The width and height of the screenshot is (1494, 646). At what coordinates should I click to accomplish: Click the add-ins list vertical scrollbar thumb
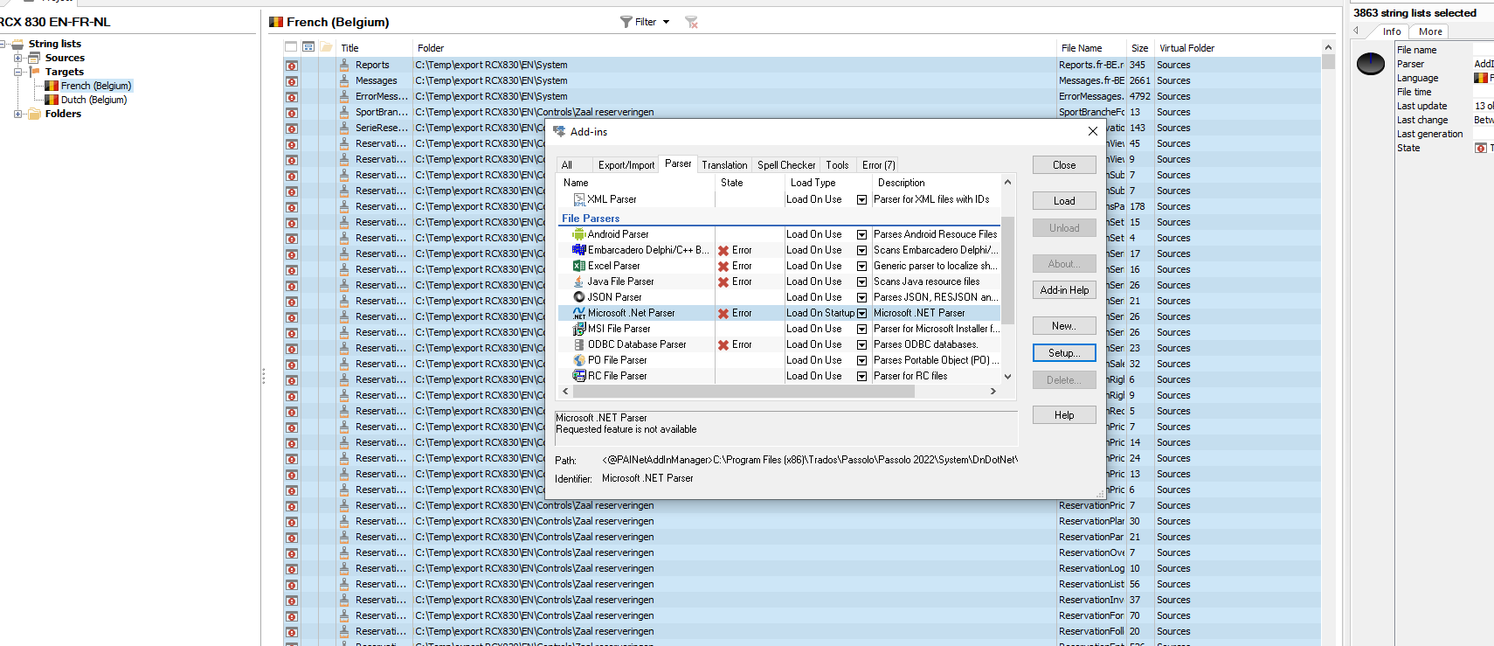pos(1007,269)
